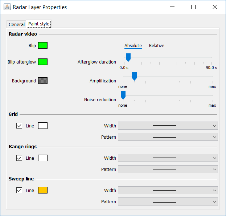Click the 0.0 s afterglow minimum label
The height and width of the screenshot is (216, 226).
pyautogui.click(x=124, y=68)
